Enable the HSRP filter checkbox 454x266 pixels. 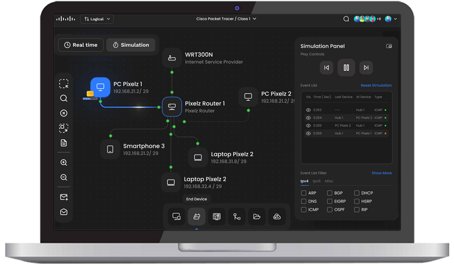click(357, 201)
